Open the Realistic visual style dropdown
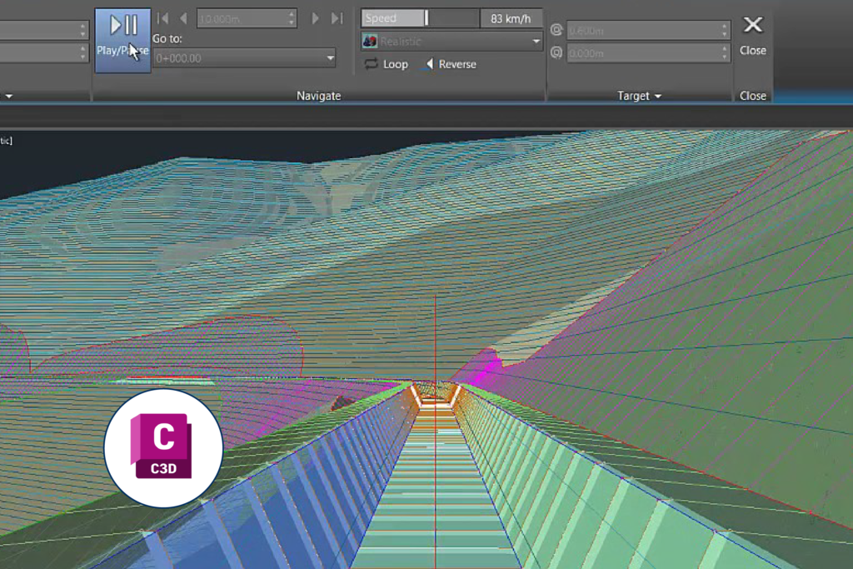Screen dimensions: 853x569 click(x=452, y=41)
